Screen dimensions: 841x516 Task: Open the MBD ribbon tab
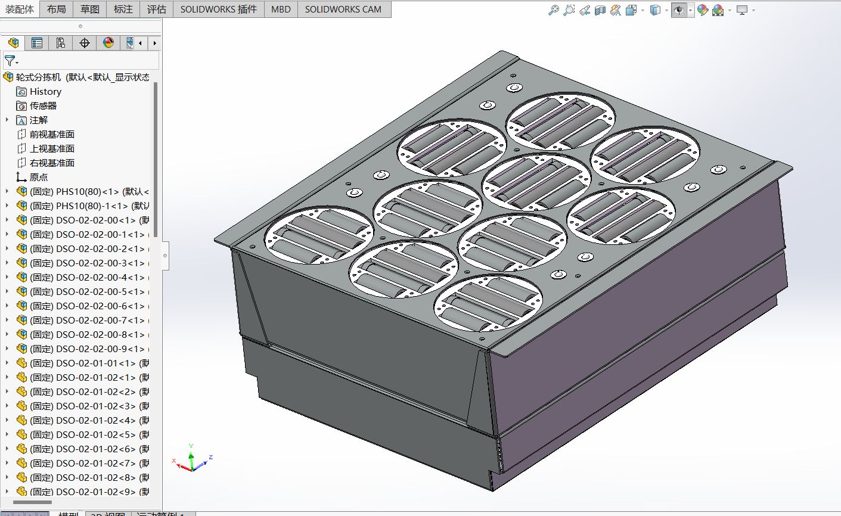[x=281, y=9]
